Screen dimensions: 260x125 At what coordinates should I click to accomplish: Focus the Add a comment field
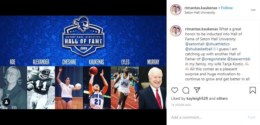tap(207, 117)
